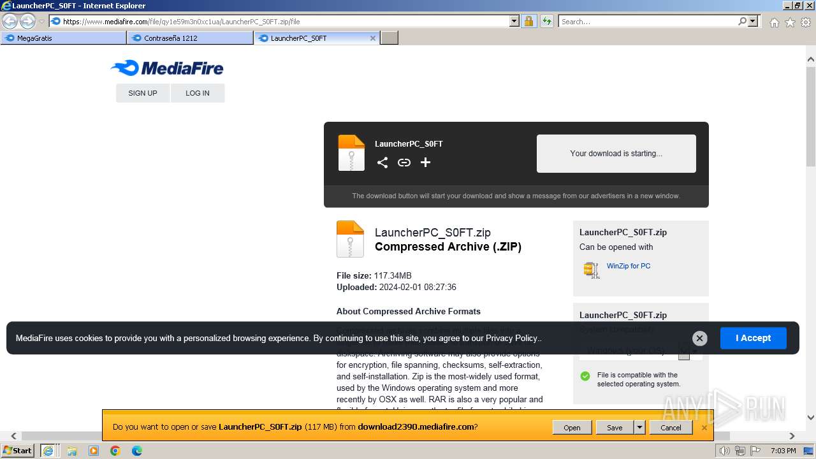
Task: Dismiss the cookie banner with X icon
Action: (x=699, y=339)
